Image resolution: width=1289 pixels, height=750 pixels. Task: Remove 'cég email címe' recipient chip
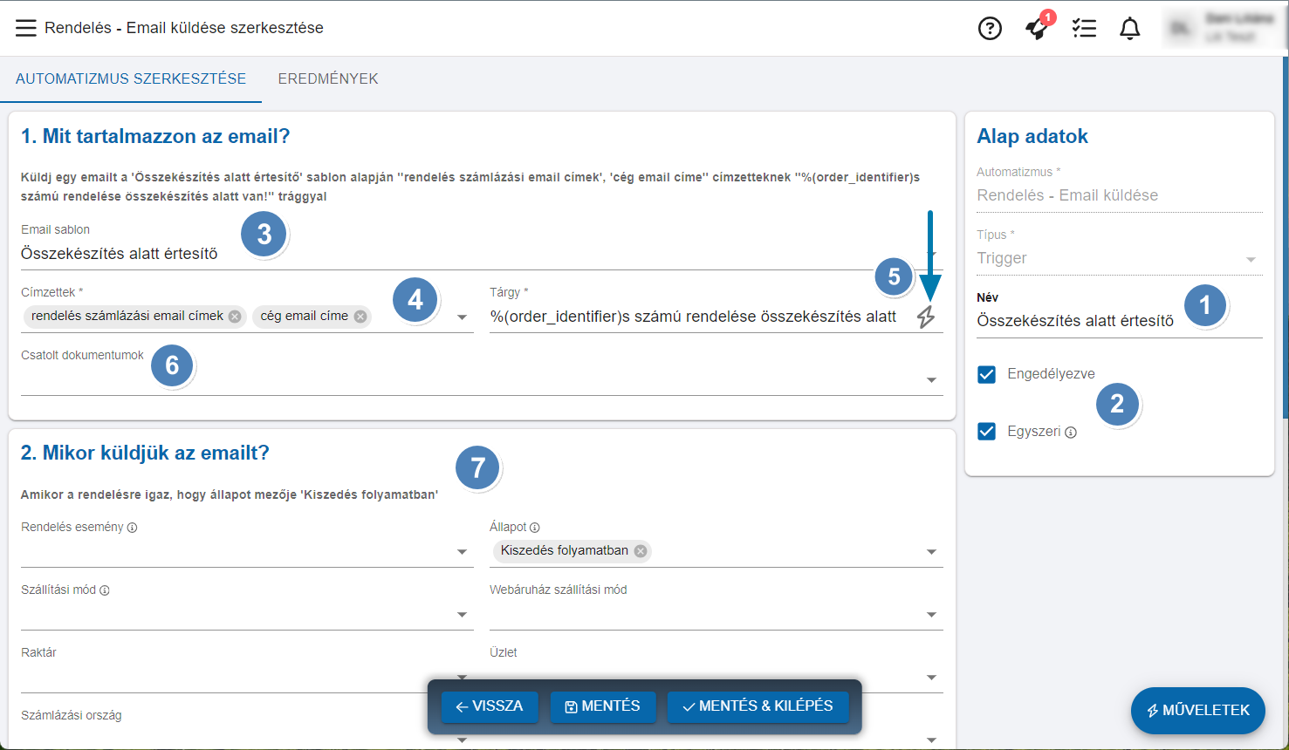point(360,317)
